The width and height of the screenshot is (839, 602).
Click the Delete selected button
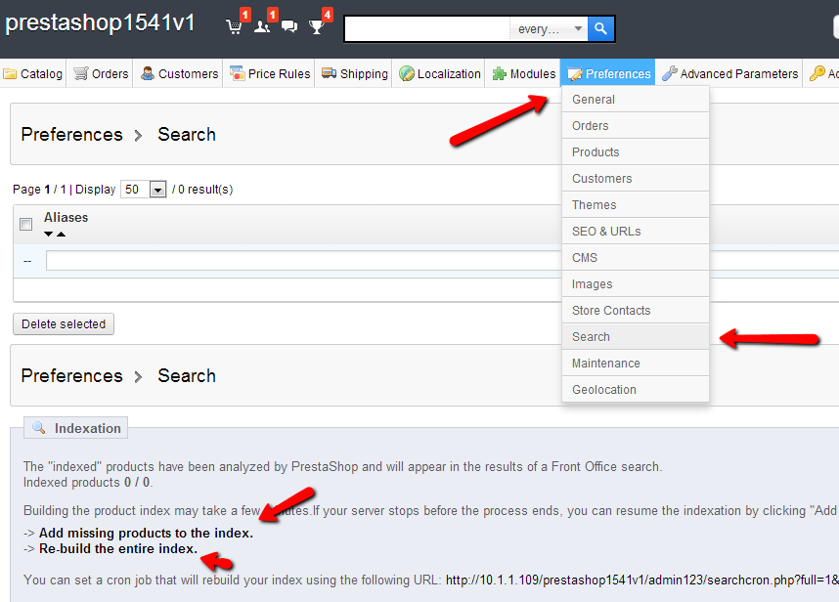(x=64, y=324)
